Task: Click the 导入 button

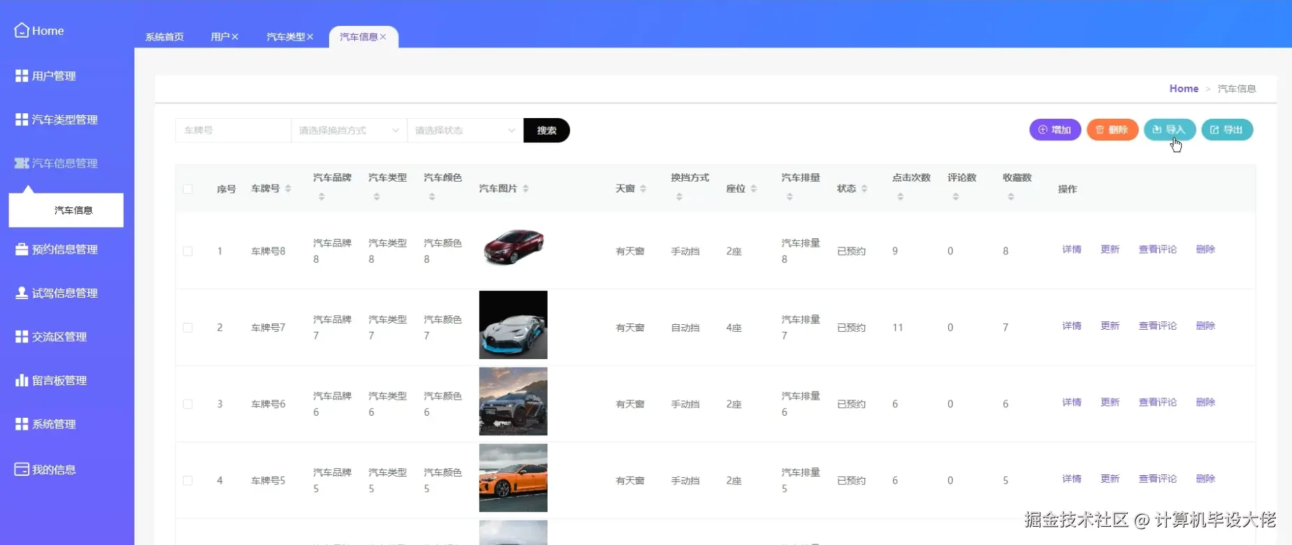Action: (x=1170, y=129)
